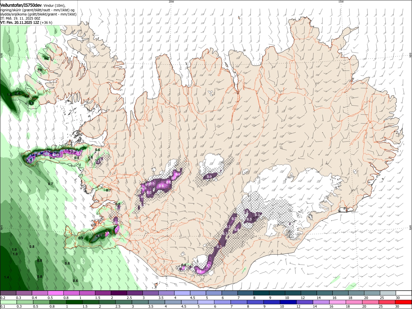Click the pale green lower swatch between 0.1 and 0.3
This screenshot has width=412, height=309.
pos(8,302)
